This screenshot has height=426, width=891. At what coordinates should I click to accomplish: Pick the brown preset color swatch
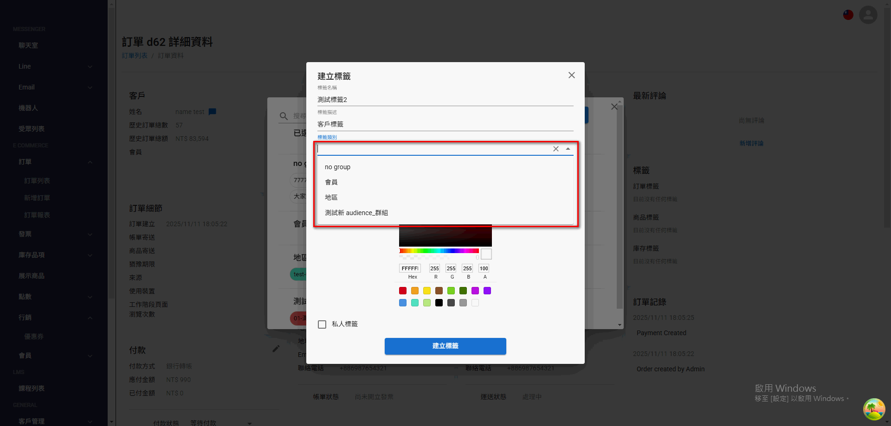439,291
